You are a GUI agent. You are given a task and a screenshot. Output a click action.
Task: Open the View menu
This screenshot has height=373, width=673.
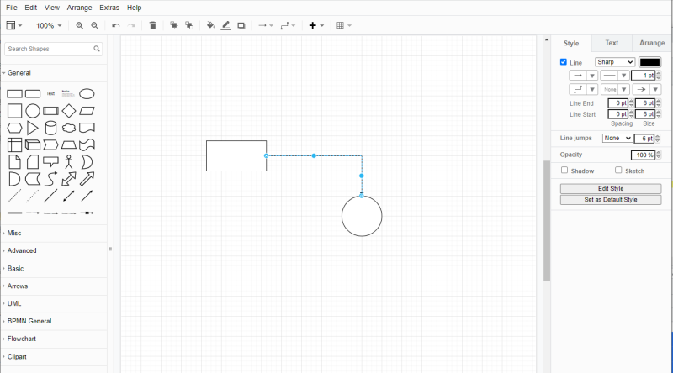[52, 8]
